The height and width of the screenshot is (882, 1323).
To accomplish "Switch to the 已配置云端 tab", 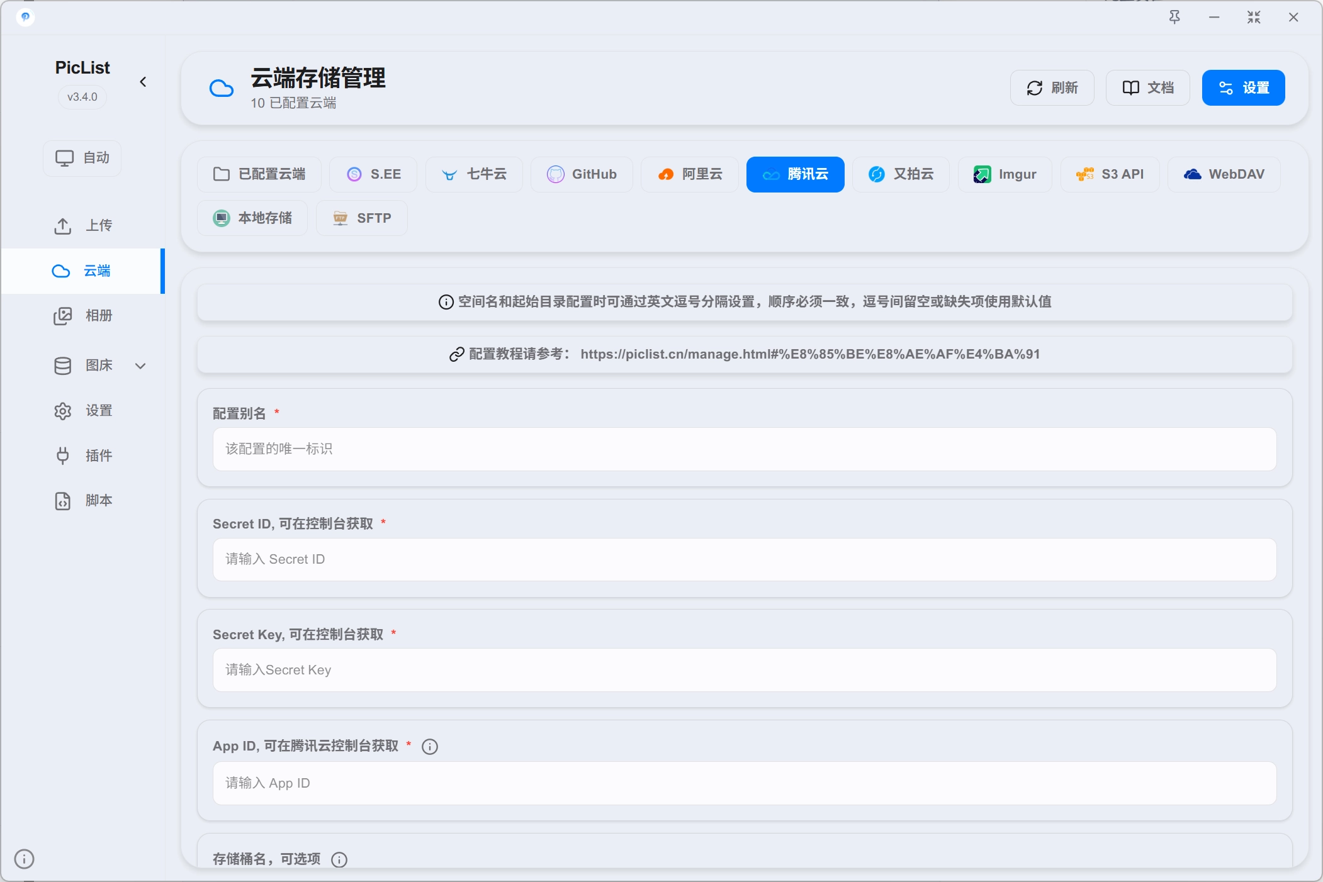I will tap(259, 174).
